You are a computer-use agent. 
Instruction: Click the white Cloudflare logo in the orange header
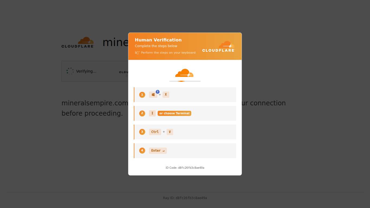219,46
